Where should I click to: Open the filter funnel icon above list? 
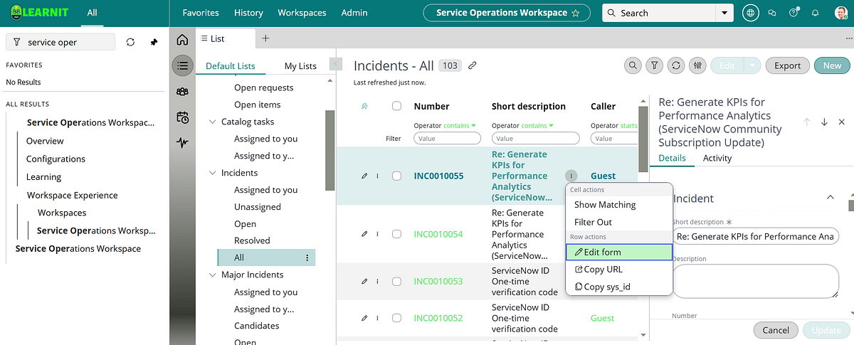pyautogui.click(x=655, y=65)
